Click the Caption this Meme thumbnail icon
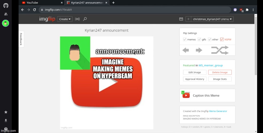 pos(186,95)
